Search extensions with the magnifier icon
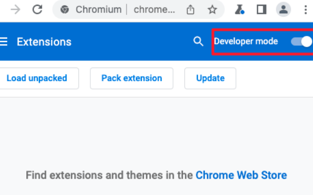The width and height of the screenshot is (313, 195). pyautogui.click(x=199, y=41)
